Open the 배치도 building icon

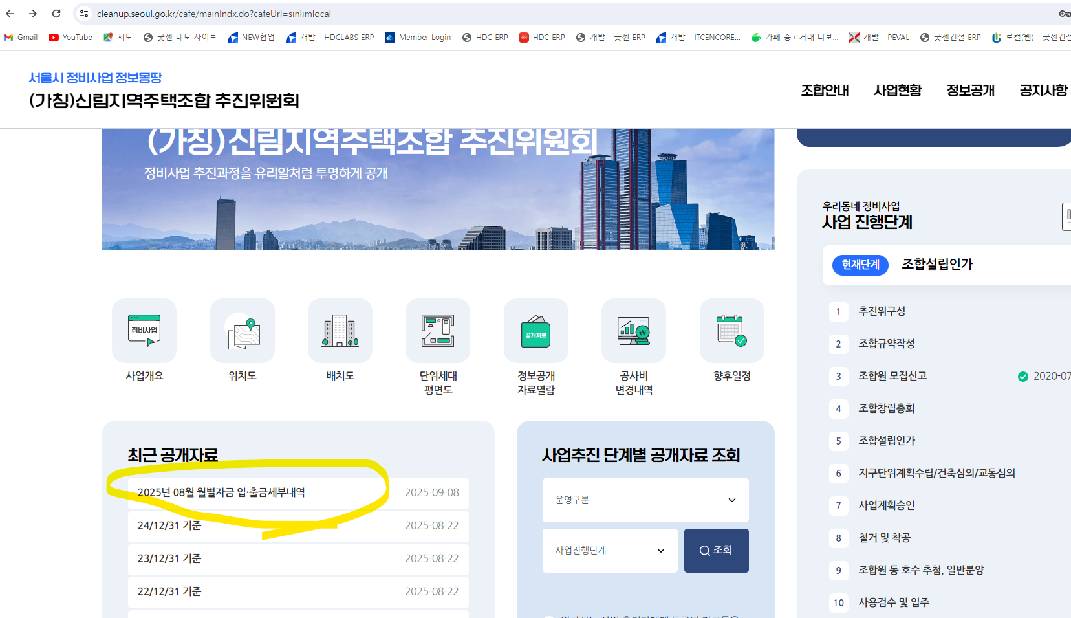340,331
